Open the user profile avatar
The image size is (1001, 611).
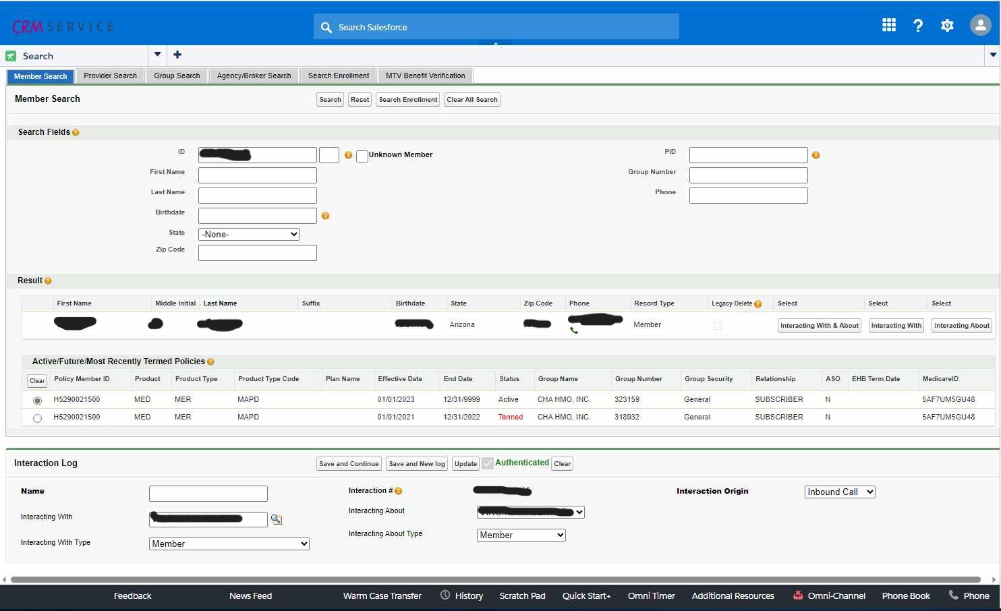point(980,25)
